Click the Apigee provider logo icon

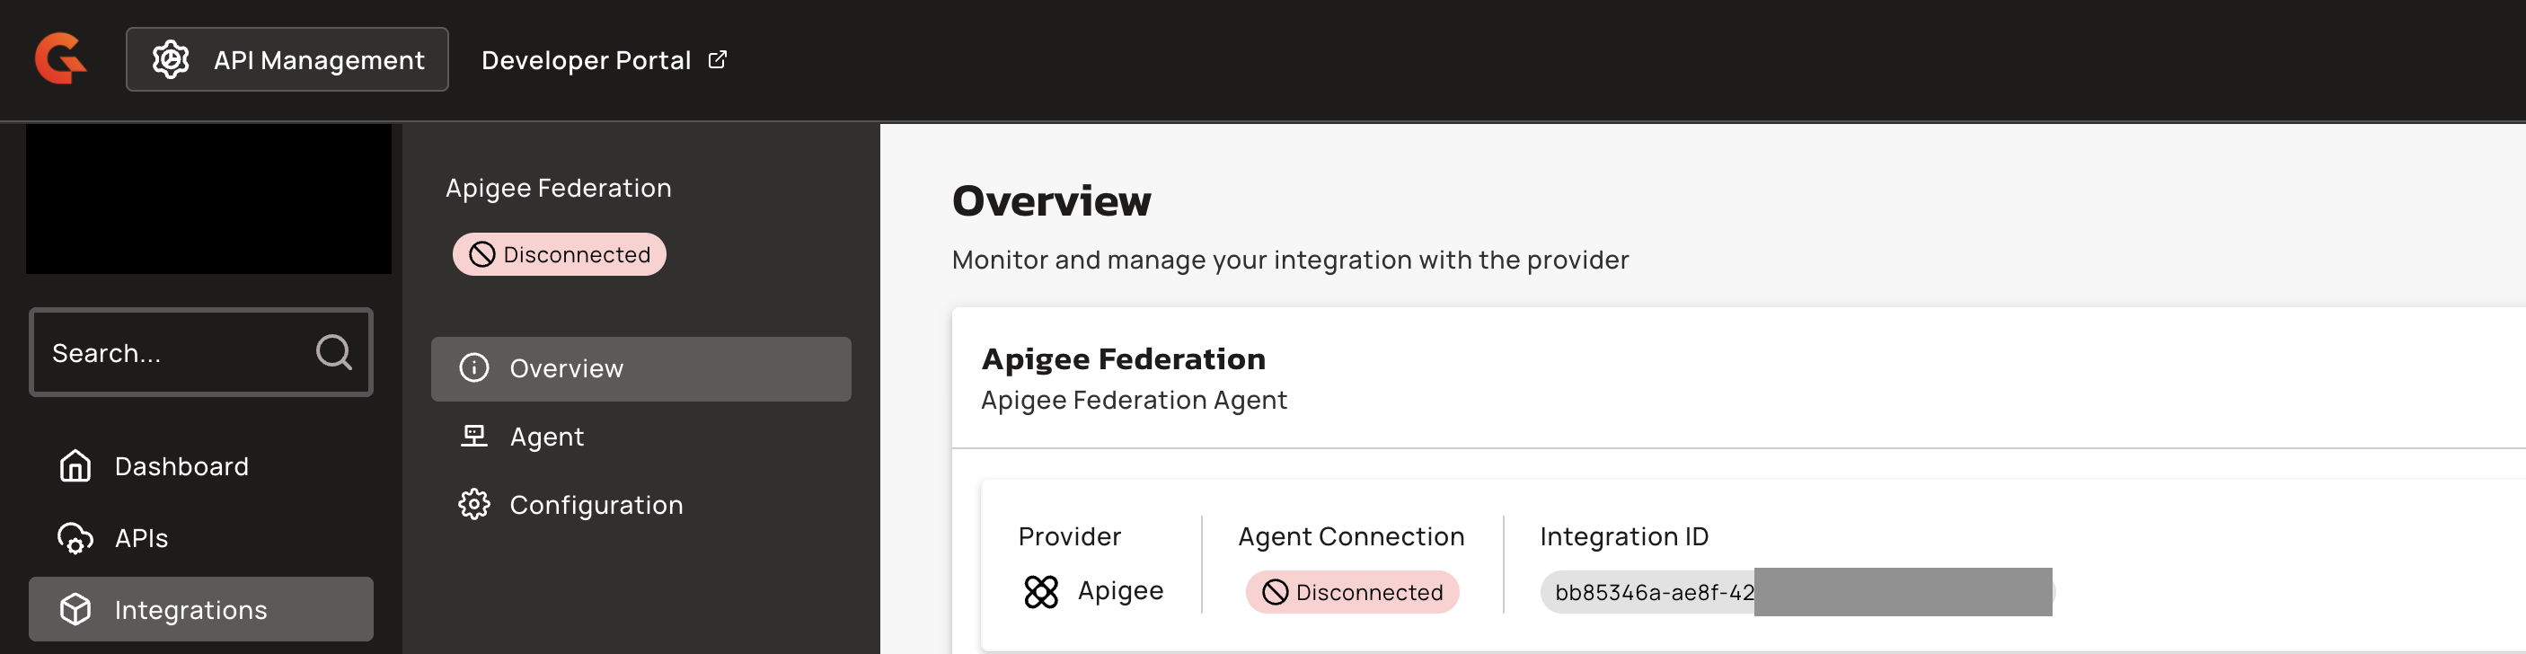pyautogui.click(x=1041, y=591)
